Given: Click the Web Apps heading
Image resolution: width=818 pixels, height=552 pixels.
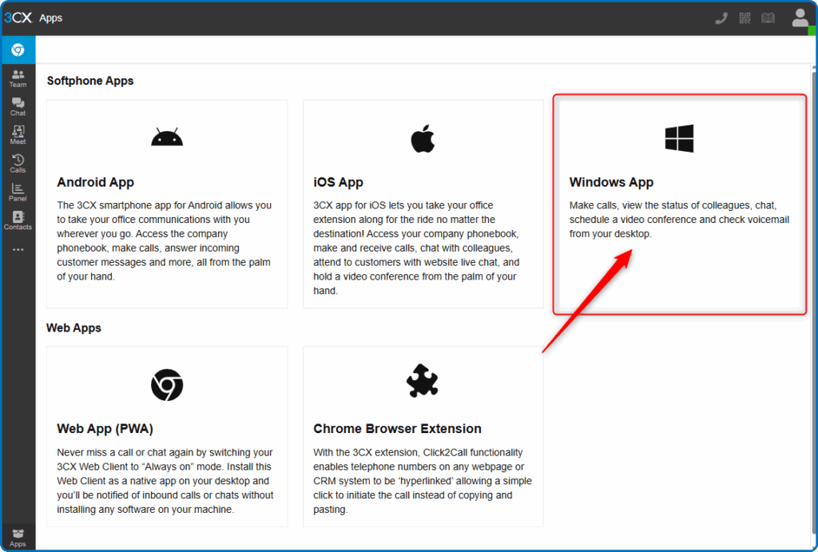Looking at the screenshot, I should click(73, 328).
